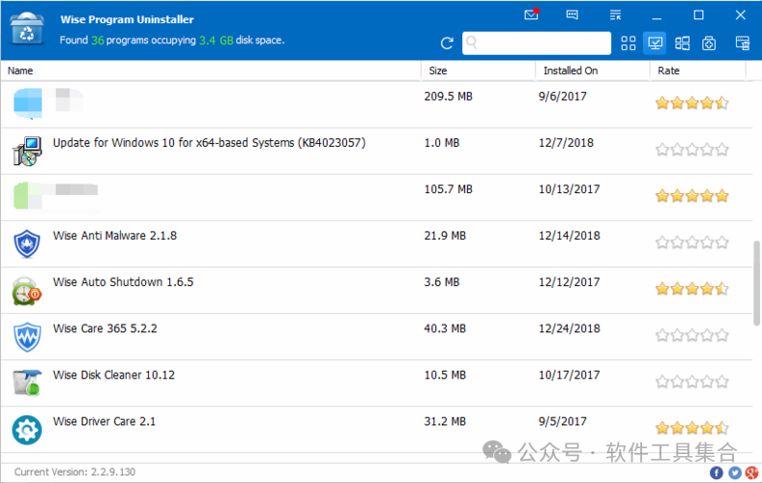Image resolution: width=762 pixels, height=483 pixels.
Task: Click the 209.5 MB size cell
Action: [x=448, y=97]
